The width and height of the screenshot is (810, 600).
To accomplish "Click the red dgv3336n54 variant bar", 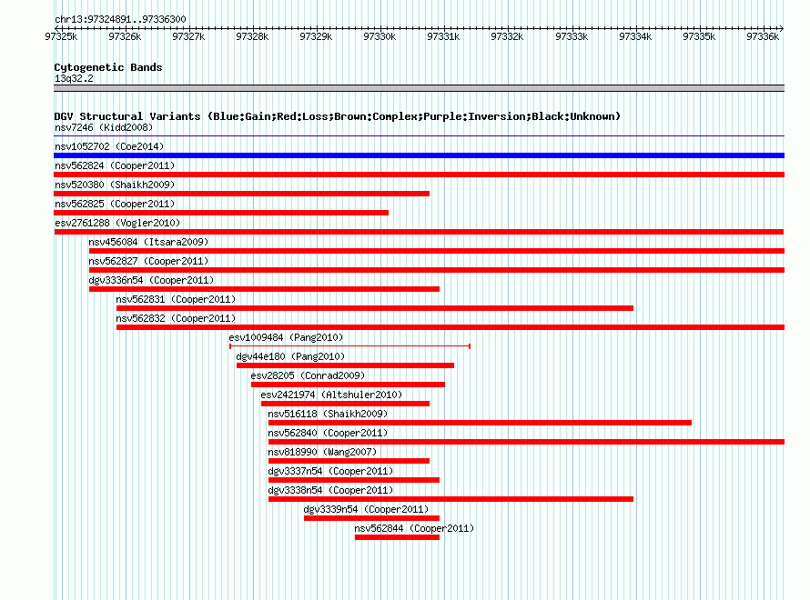I will tap(264, 289).
